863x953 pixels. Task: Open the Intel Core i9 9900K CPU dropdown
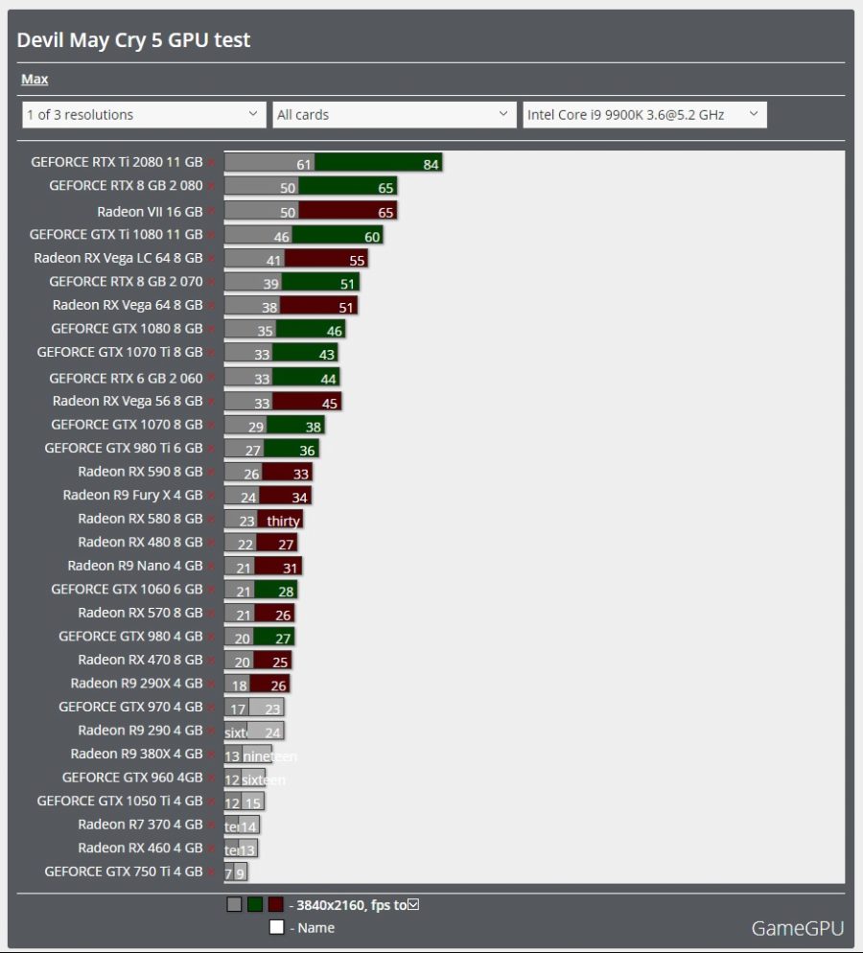pyautogui.click(x=644, y=115)
